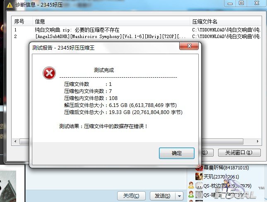Maximize the 诊断信息 window
Screen dimensions: 267x202
point(241,3)
